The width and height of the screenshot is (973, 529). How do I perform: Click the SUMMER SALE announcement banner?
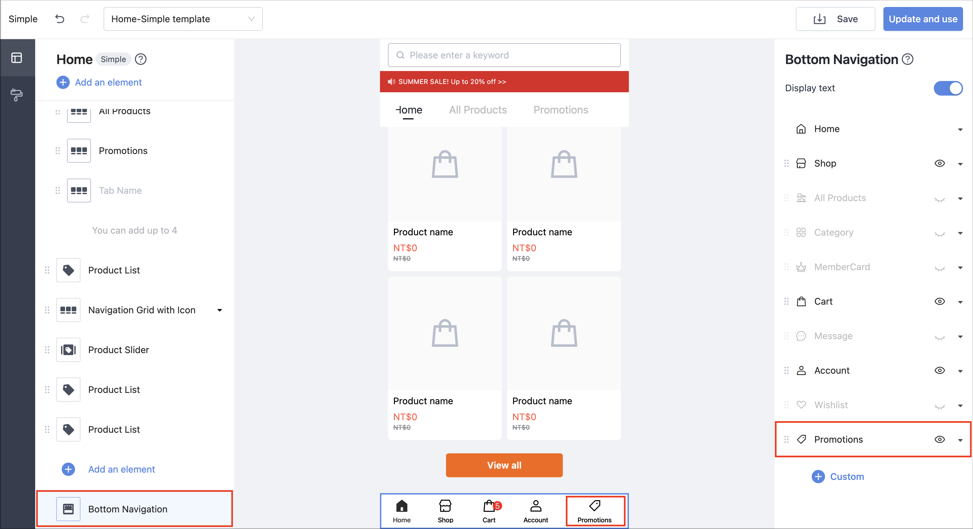(x=504, y=82)
